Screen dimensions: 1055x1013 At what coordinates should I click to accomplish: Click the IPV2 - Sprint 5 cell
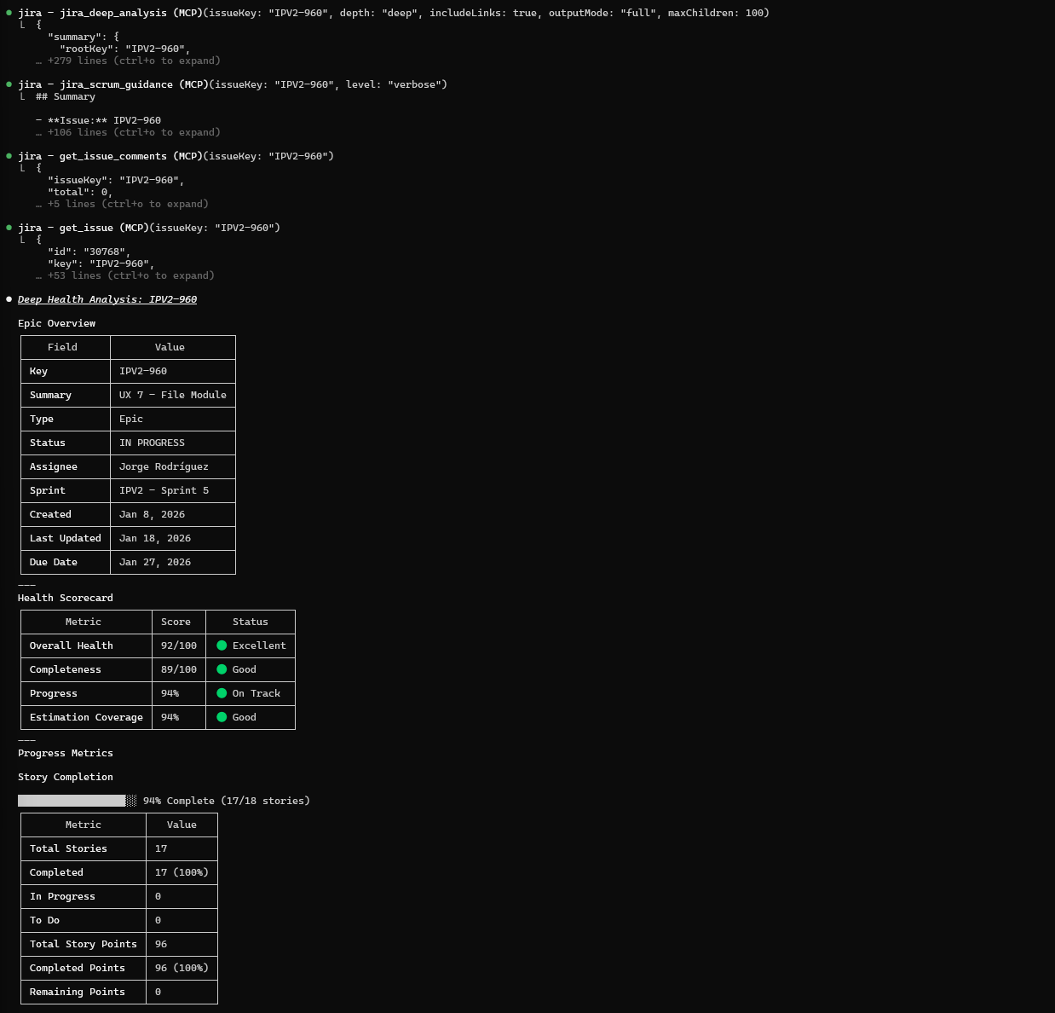click(164, 490)
